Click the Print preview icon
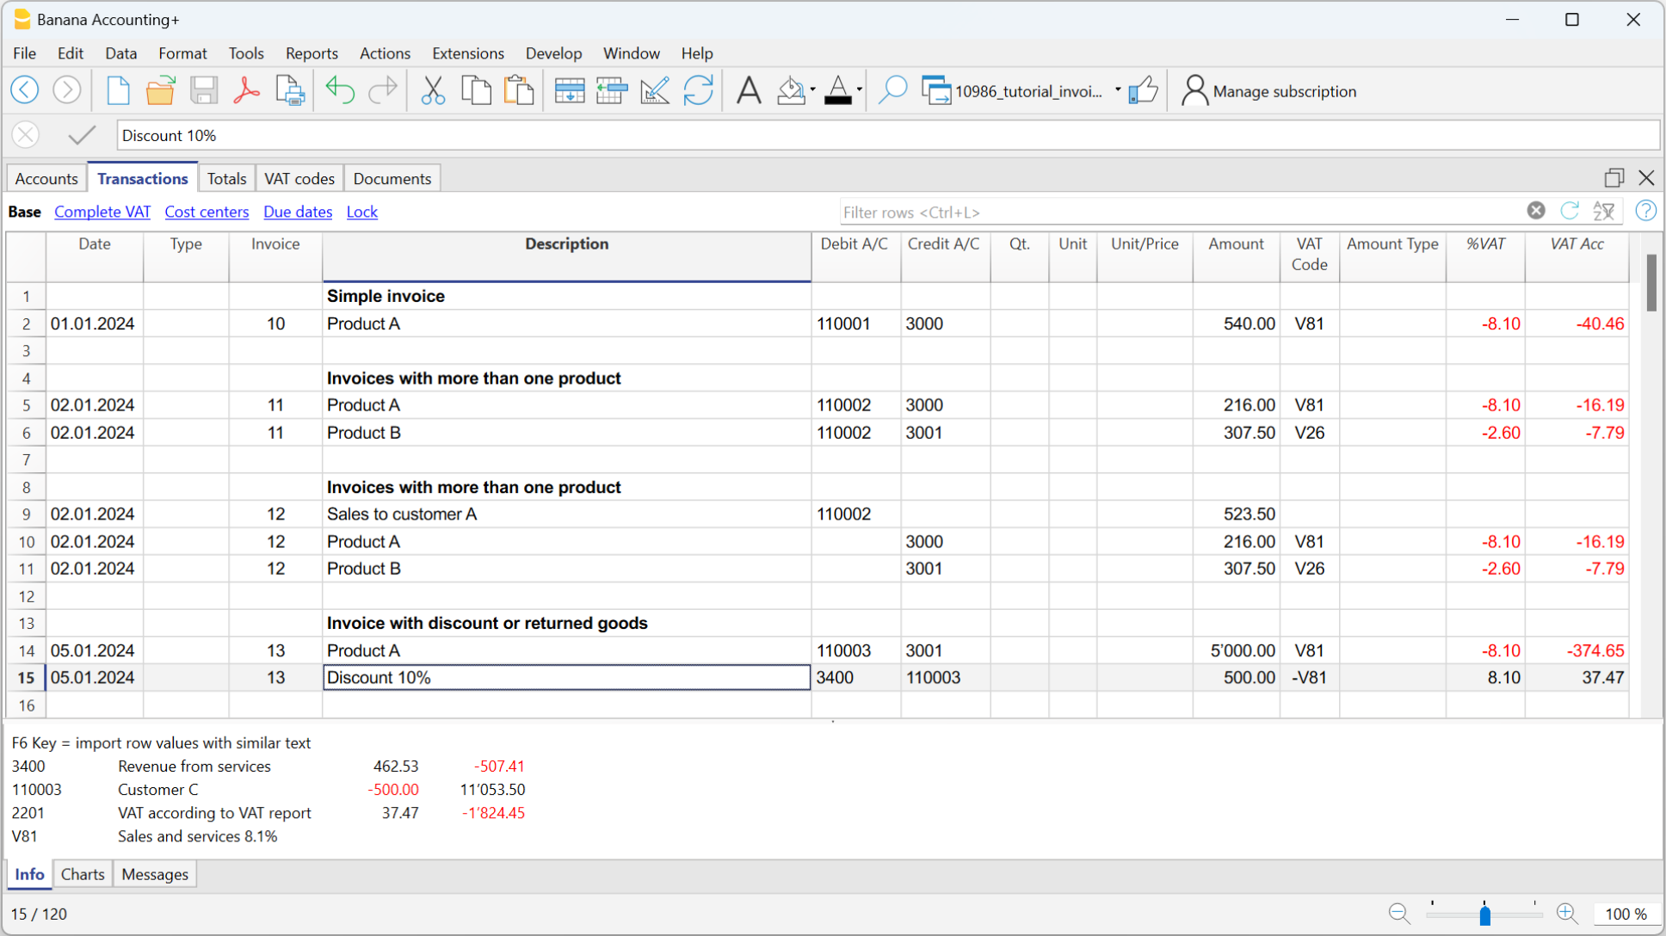Image resolution: width=1666 pixels, height=936 pixels. pyautogui.click(x=290, y=90)
